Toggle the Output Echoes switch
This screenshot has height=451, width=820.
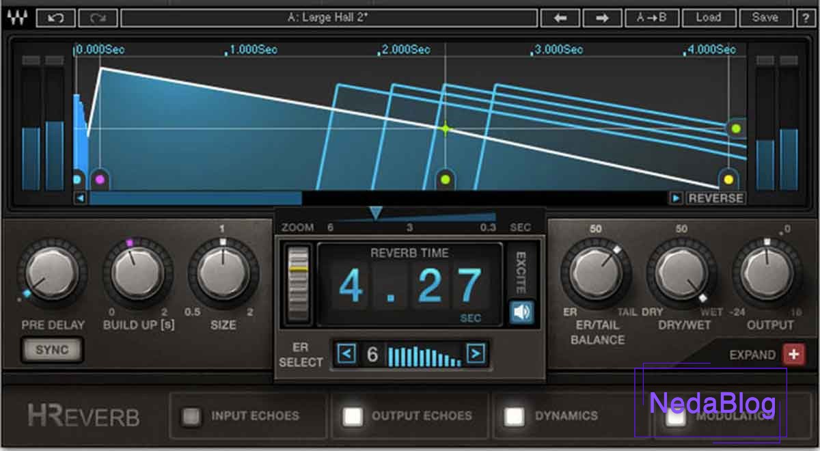coord(353,415)
